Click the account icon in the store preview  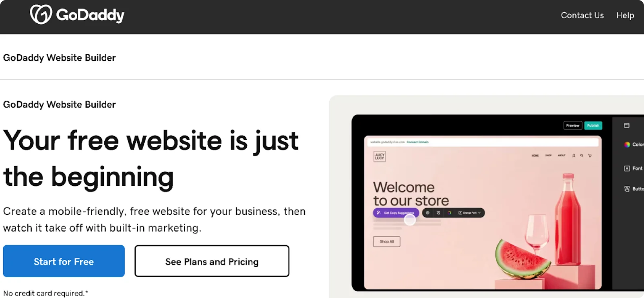574,156
